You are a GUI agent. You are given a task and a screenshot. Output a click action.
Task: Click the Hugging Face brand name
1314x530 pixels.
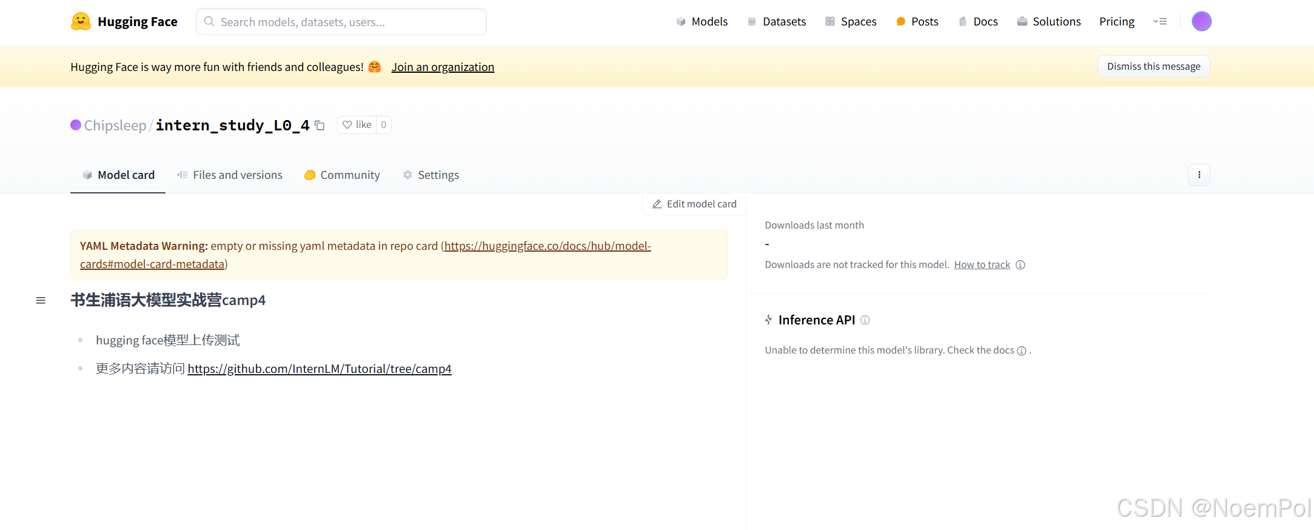click(x=138, y=22)
